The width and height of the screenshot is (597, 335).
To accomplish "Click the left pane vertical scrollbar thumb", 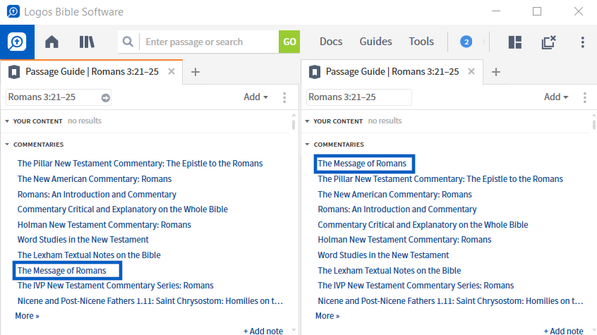I will [294, 125].
